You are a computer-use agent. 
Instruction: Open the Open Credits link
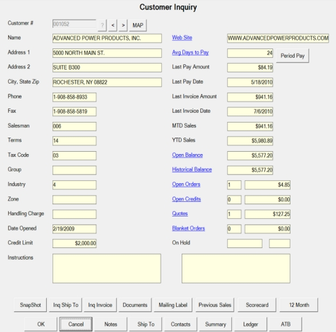pos(186,199)
